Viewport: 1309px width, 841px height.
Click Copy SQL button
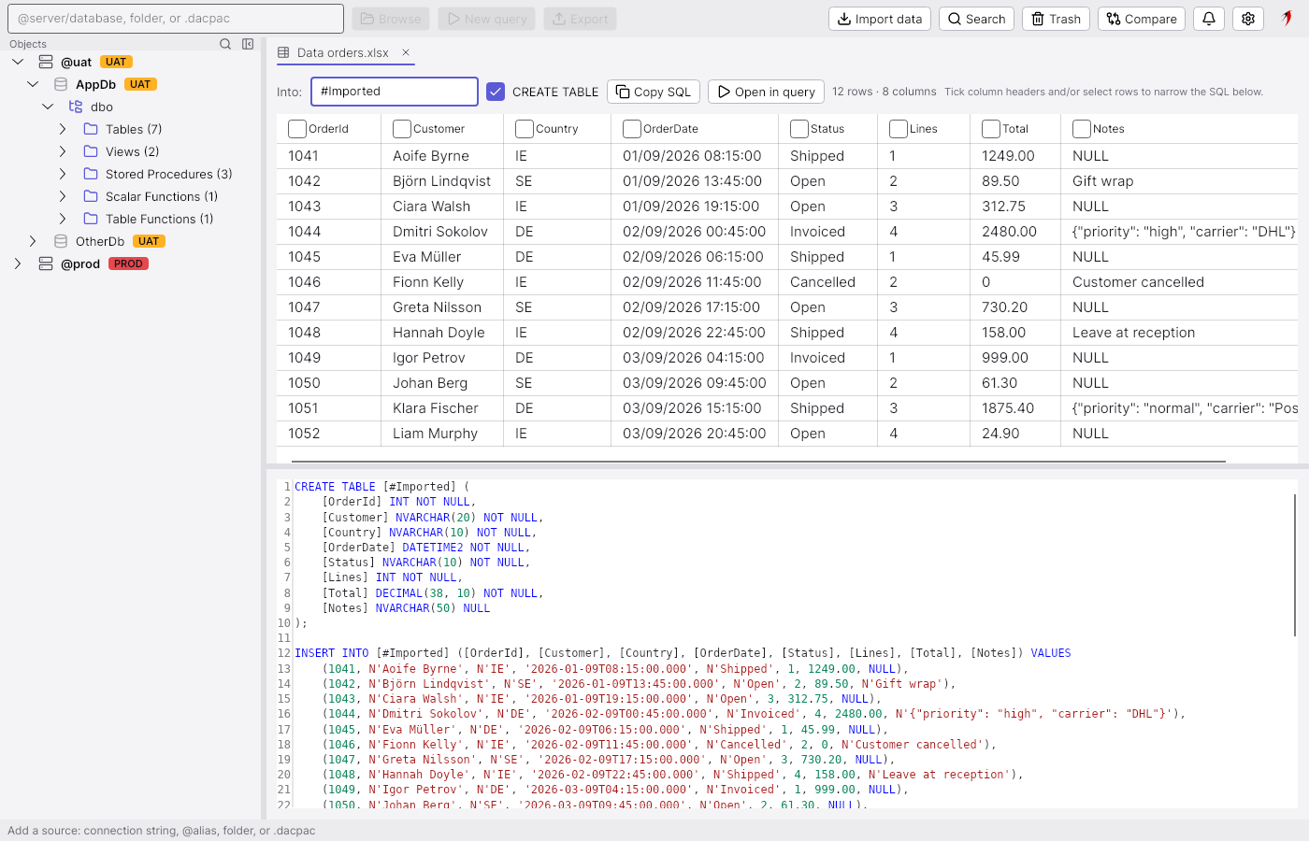pyautogui.click(x=654, y=92)
